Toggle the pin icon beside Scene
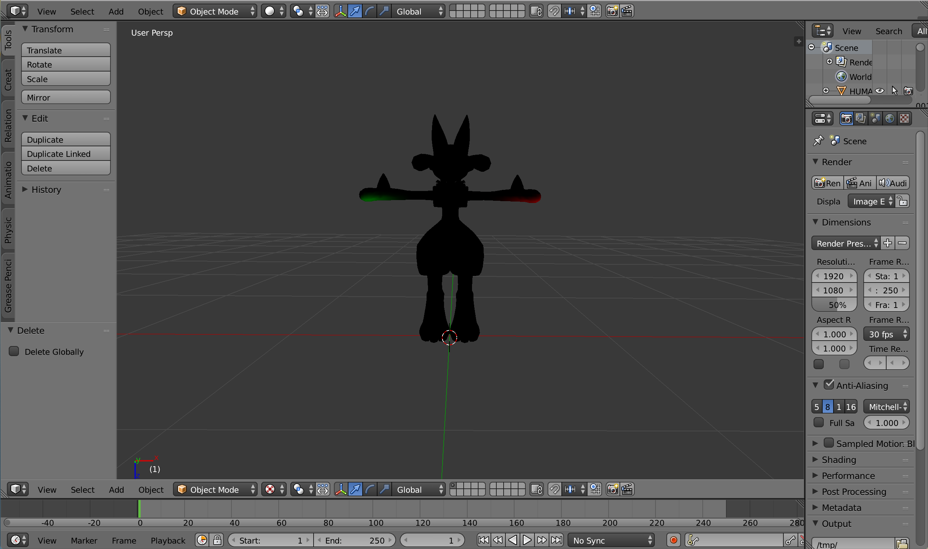 tap(818, 141)
